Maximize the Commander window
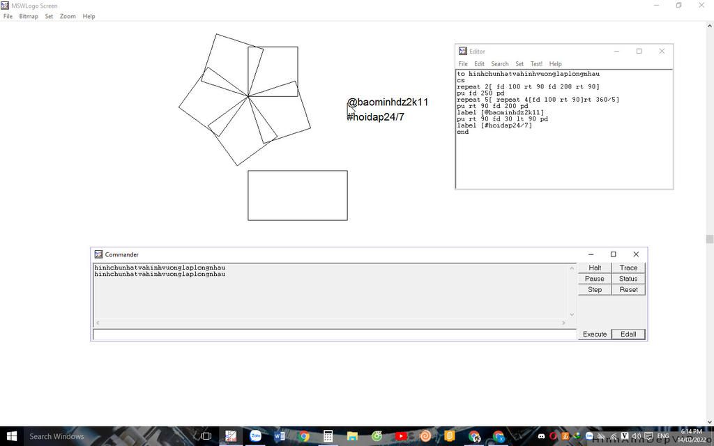 point(614,254)
